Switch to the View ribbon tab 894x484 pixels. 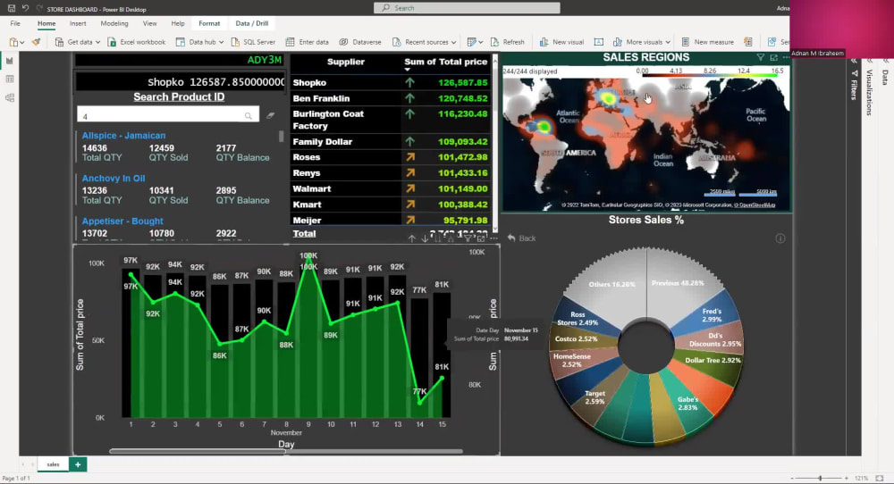click(150, 23)
